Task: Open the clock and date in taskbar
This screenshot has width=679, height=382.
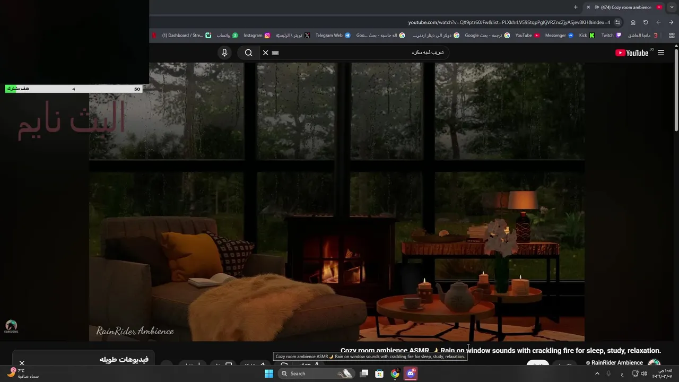Action: (663, 374)
